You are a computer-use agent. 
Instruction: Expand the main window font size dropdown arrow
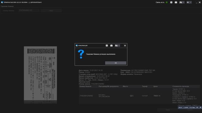(184, 2)
